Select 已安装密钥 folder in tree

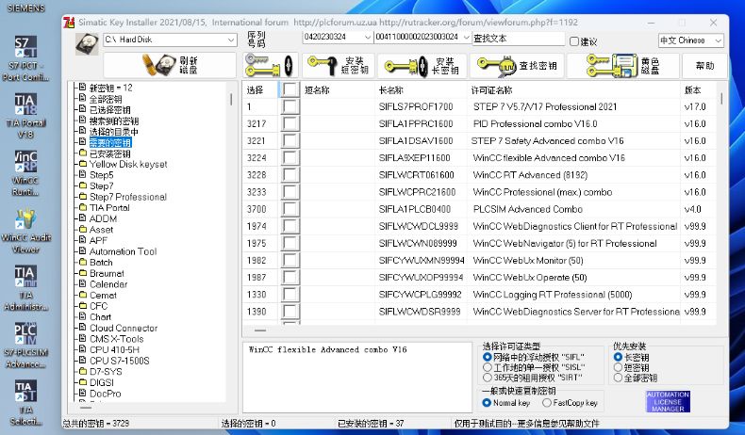[109, 153]
